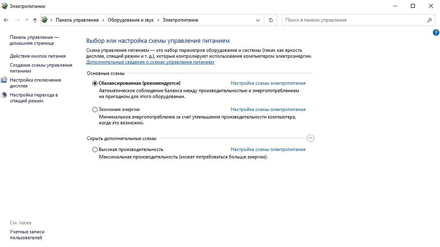Open the address bar history dropdown
This screenshot has height=247, width=440.
tap(258, 20)
